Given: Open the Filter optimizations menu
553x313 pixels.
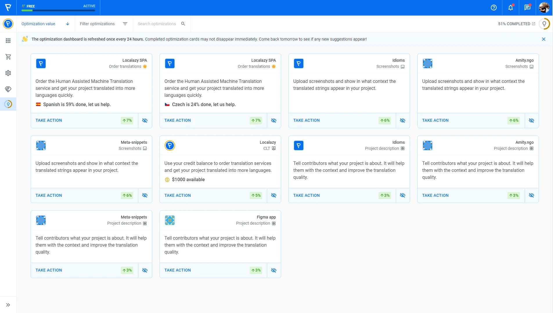Looking at the screenshot, I should [x=104, y=24].
